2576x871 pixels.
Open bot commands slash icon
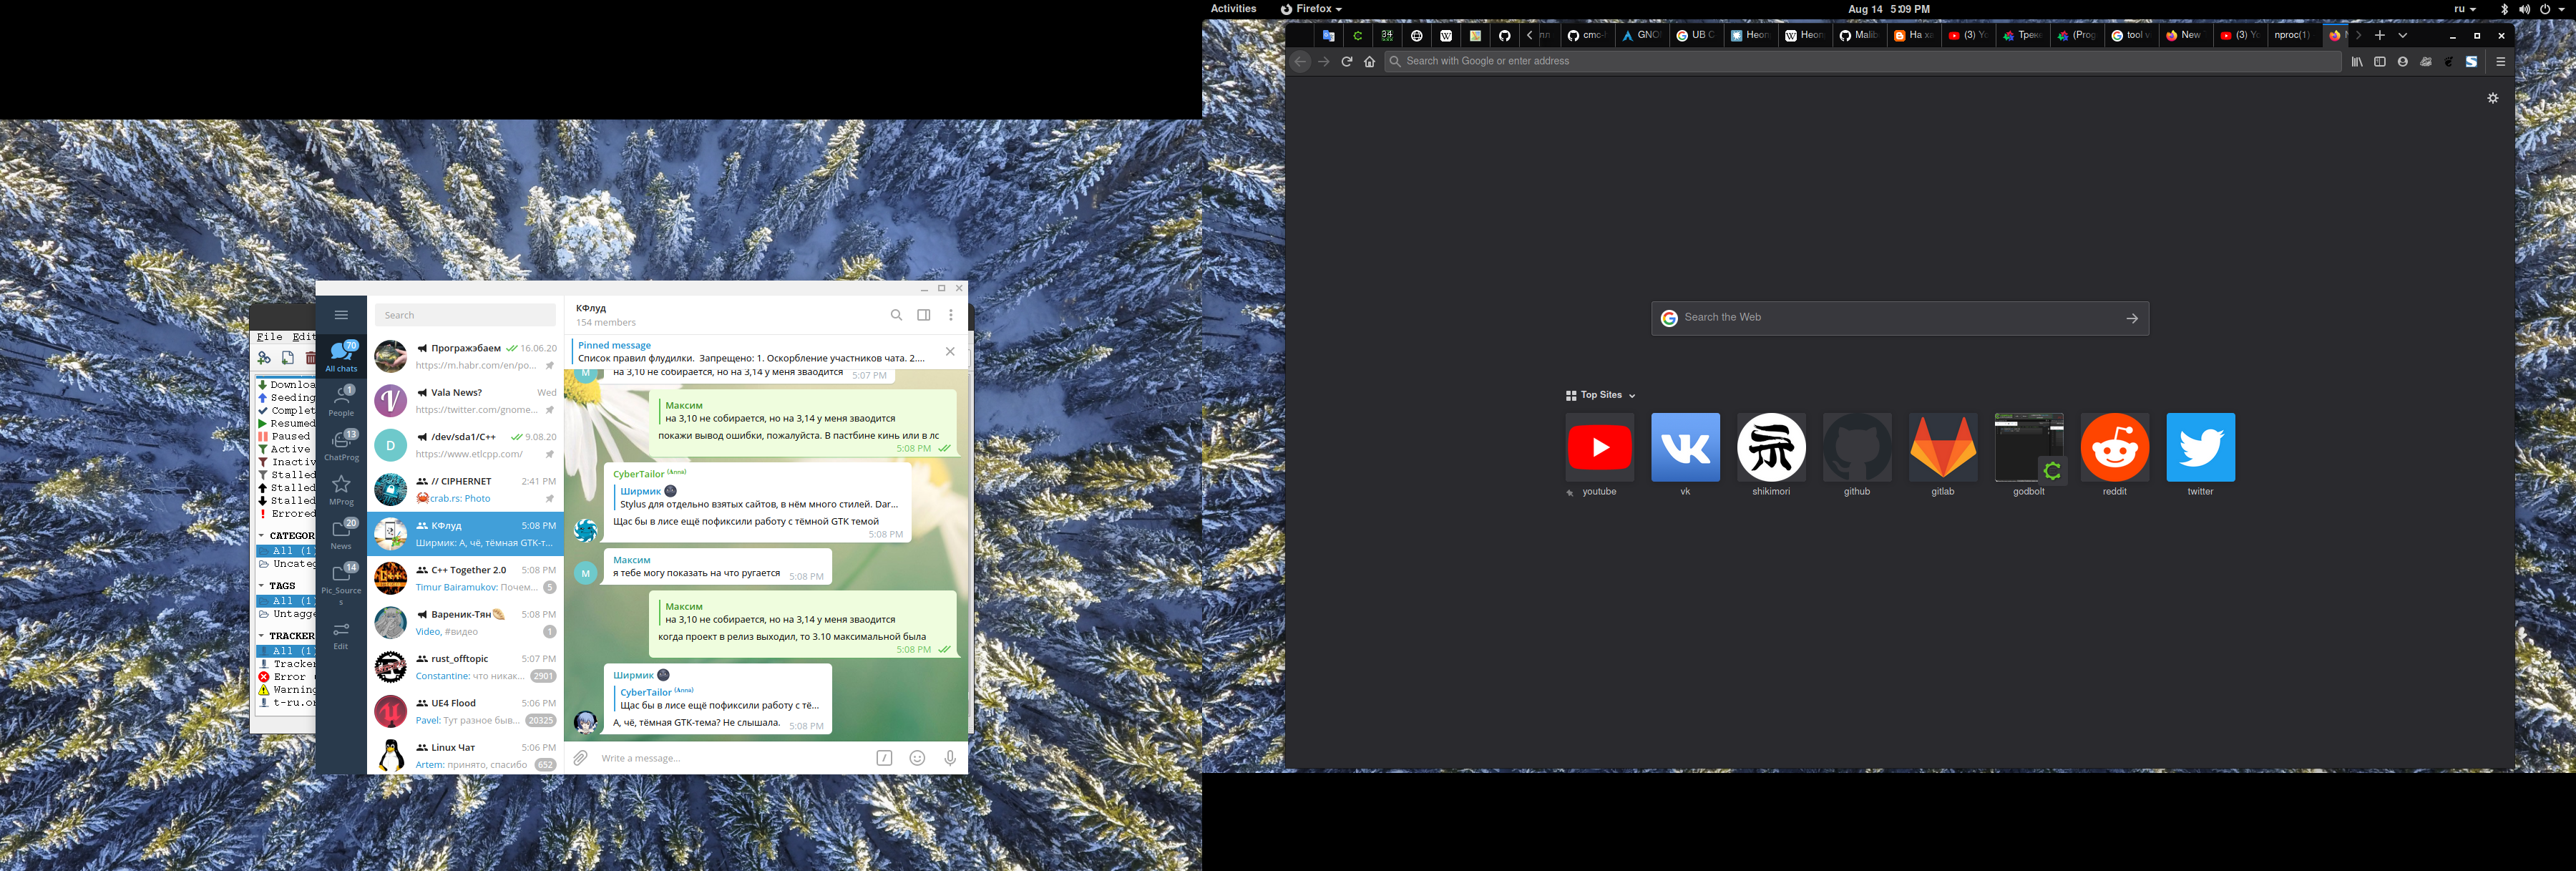[x=884, y=758]
